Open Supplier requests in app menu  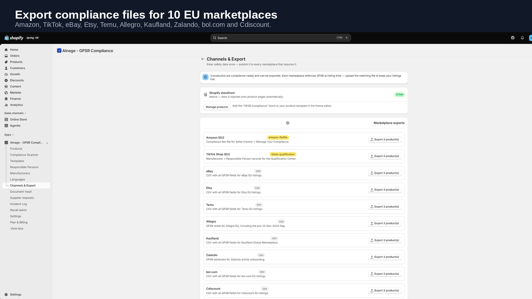pos(22,198)
